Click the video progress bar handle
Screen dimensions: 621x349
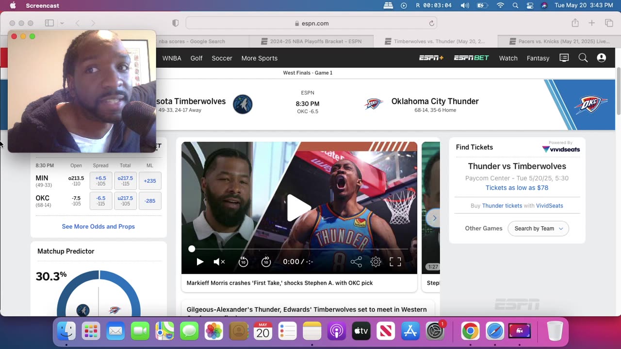pyautogui.click(x=192, y=249)
